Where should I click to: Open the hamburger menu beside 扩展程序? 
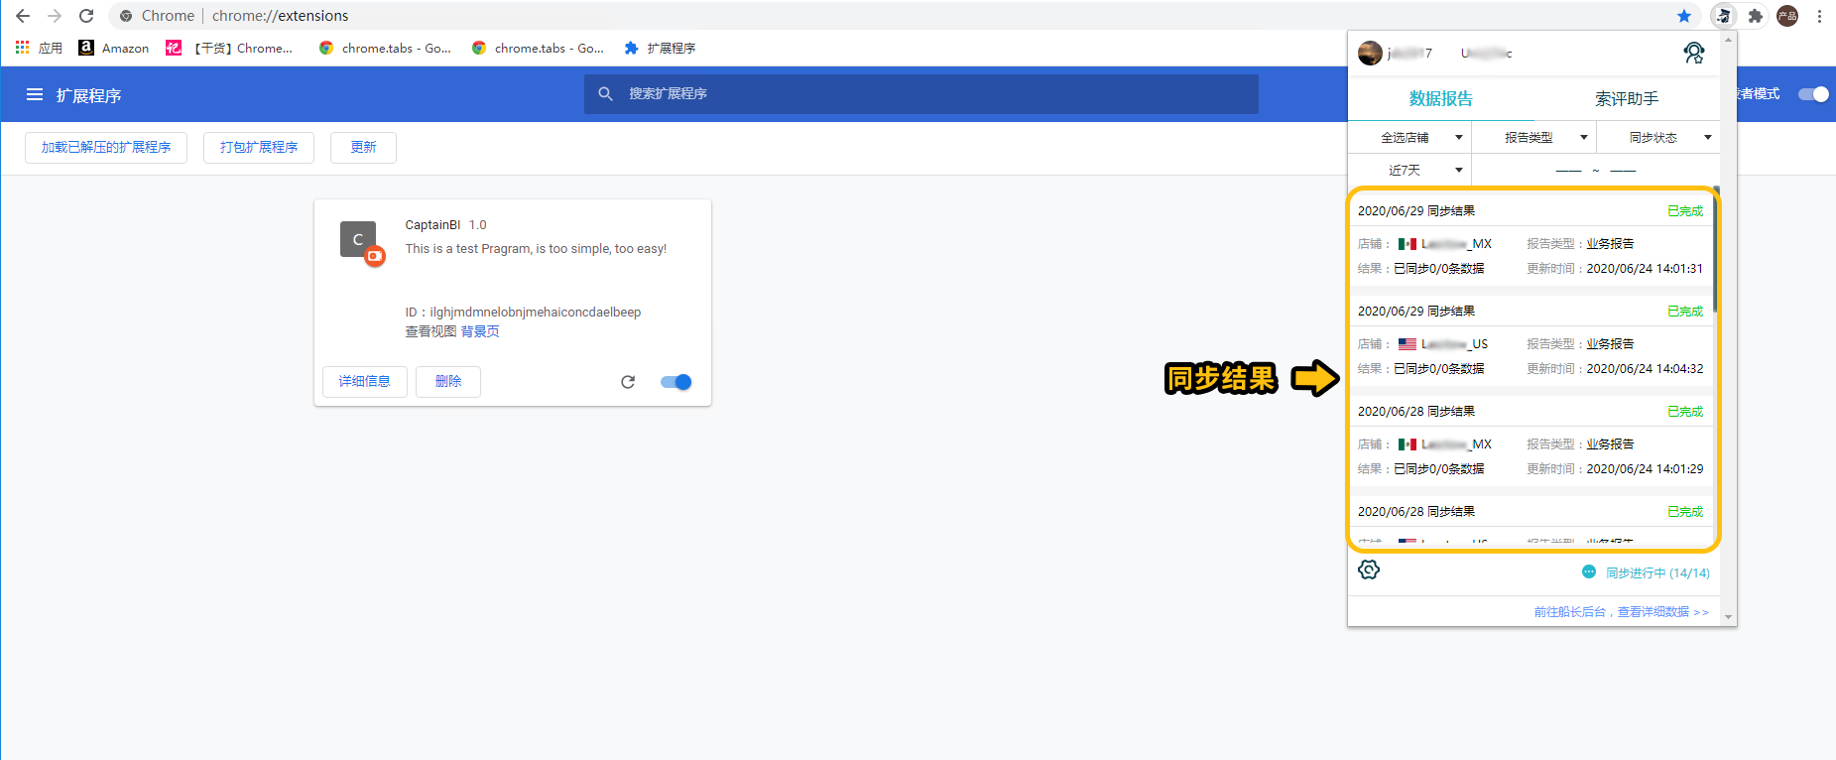[x=35, y=95]
